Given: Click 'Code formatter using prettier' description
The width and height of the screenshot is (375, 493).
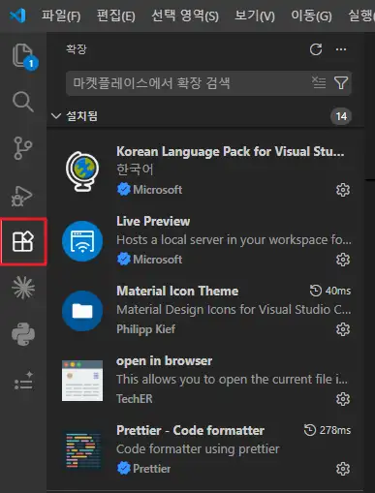Looking at the screenshot, I should click(x=198, y=449).
